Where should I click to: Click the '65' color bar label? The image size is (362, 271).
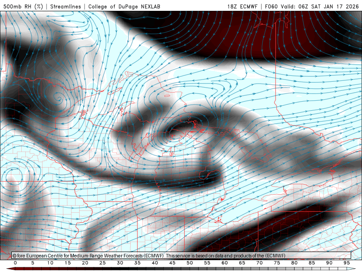(x=242, y=263)
